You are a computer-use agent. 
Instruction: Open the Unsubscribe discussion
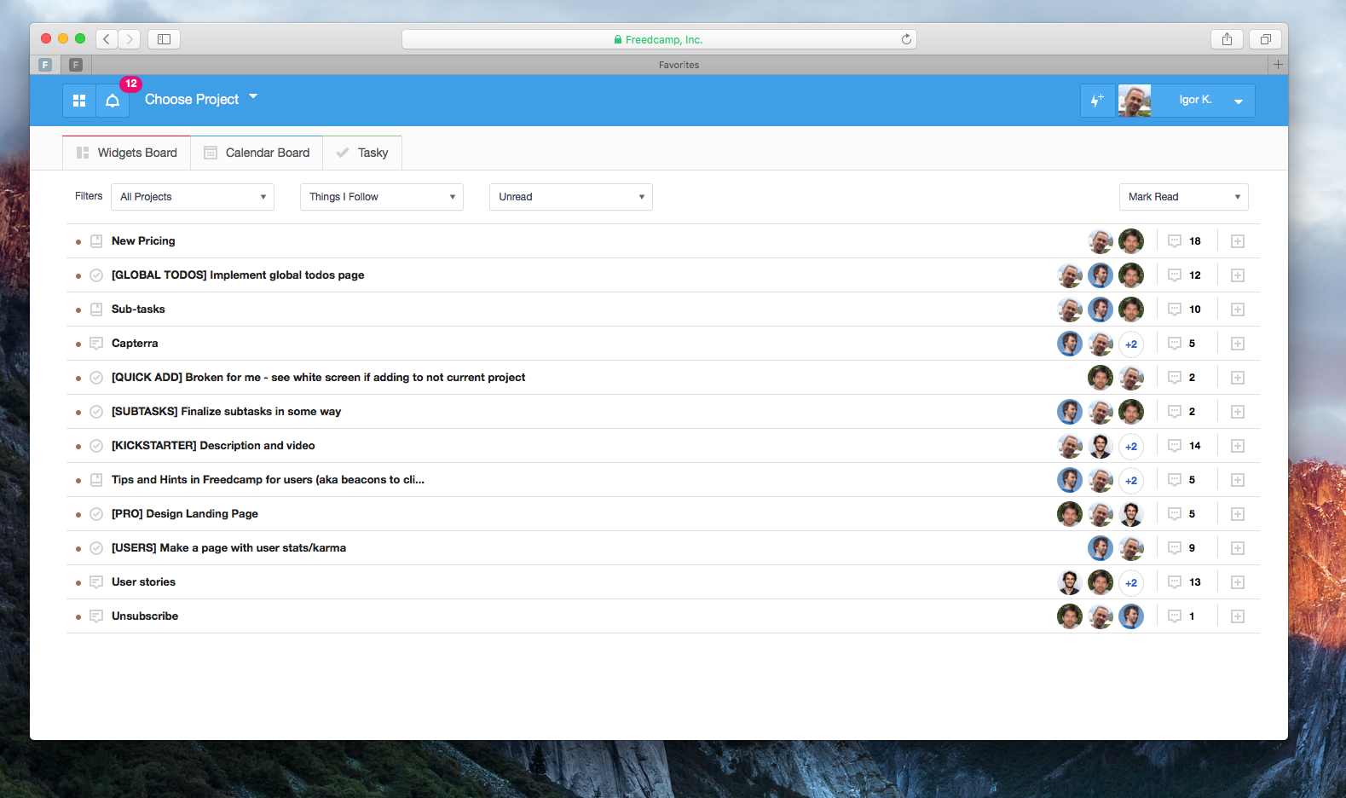coord(145,616)
